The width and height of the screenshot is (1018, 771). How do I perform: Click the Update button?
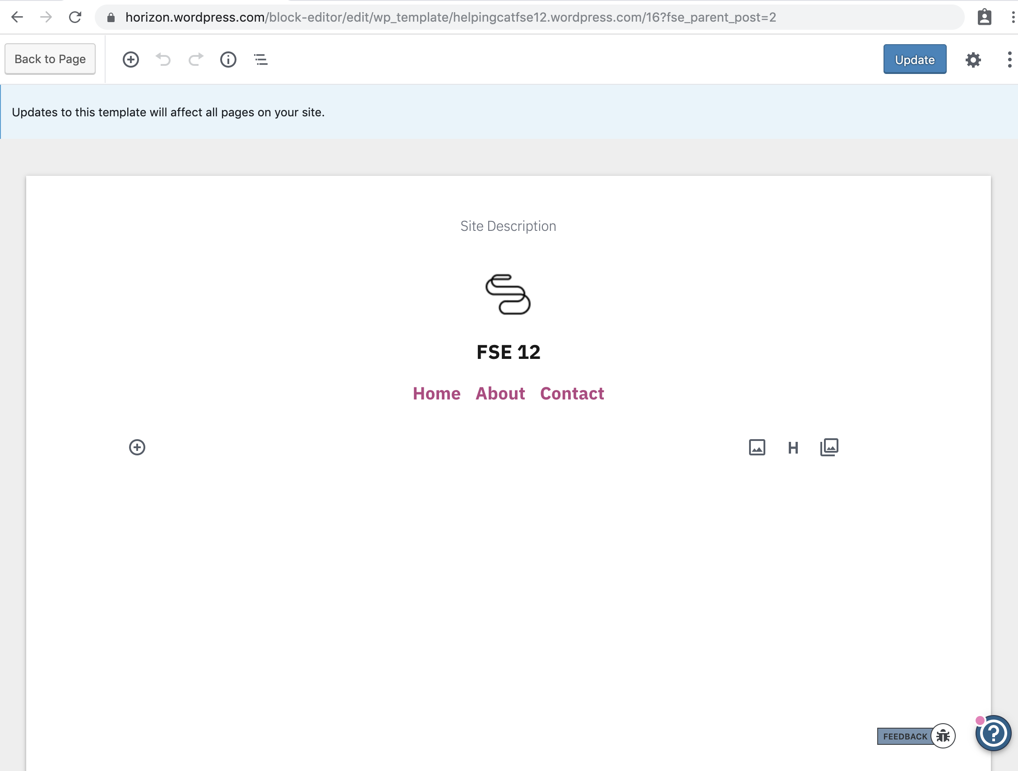[x=915, y=60]
